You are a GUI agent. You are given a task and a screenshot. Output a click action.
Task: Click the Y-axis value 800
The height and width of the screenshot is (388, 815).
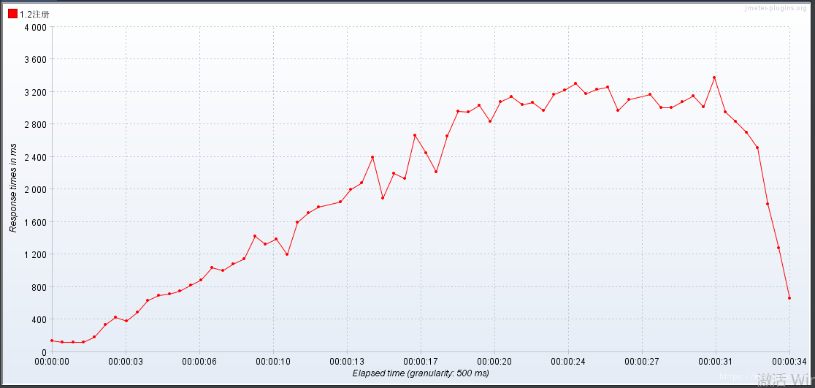[x=39, y=287]
